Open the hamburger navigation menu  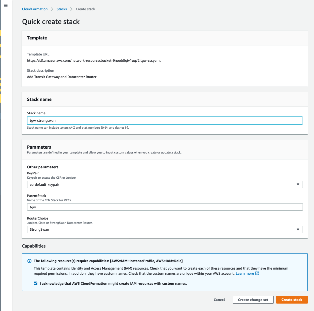6,5
